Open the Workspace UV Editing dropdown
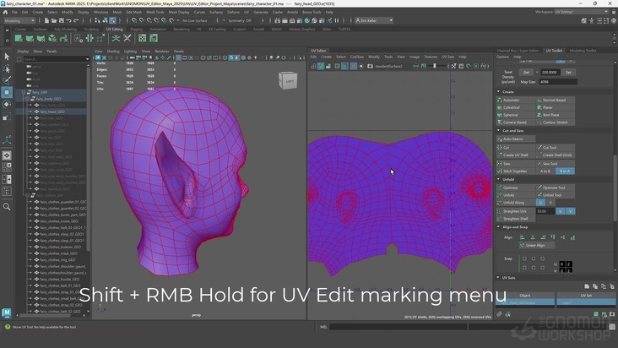 [582, 12]
